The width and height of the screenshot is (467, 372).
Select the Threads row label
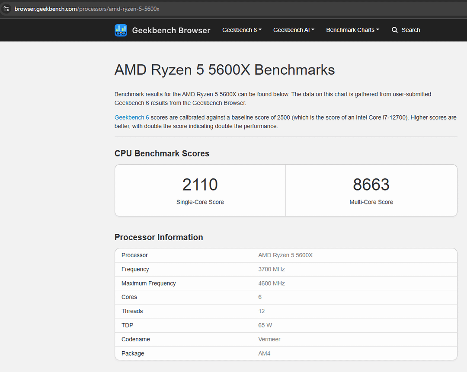tap(132, 311)
